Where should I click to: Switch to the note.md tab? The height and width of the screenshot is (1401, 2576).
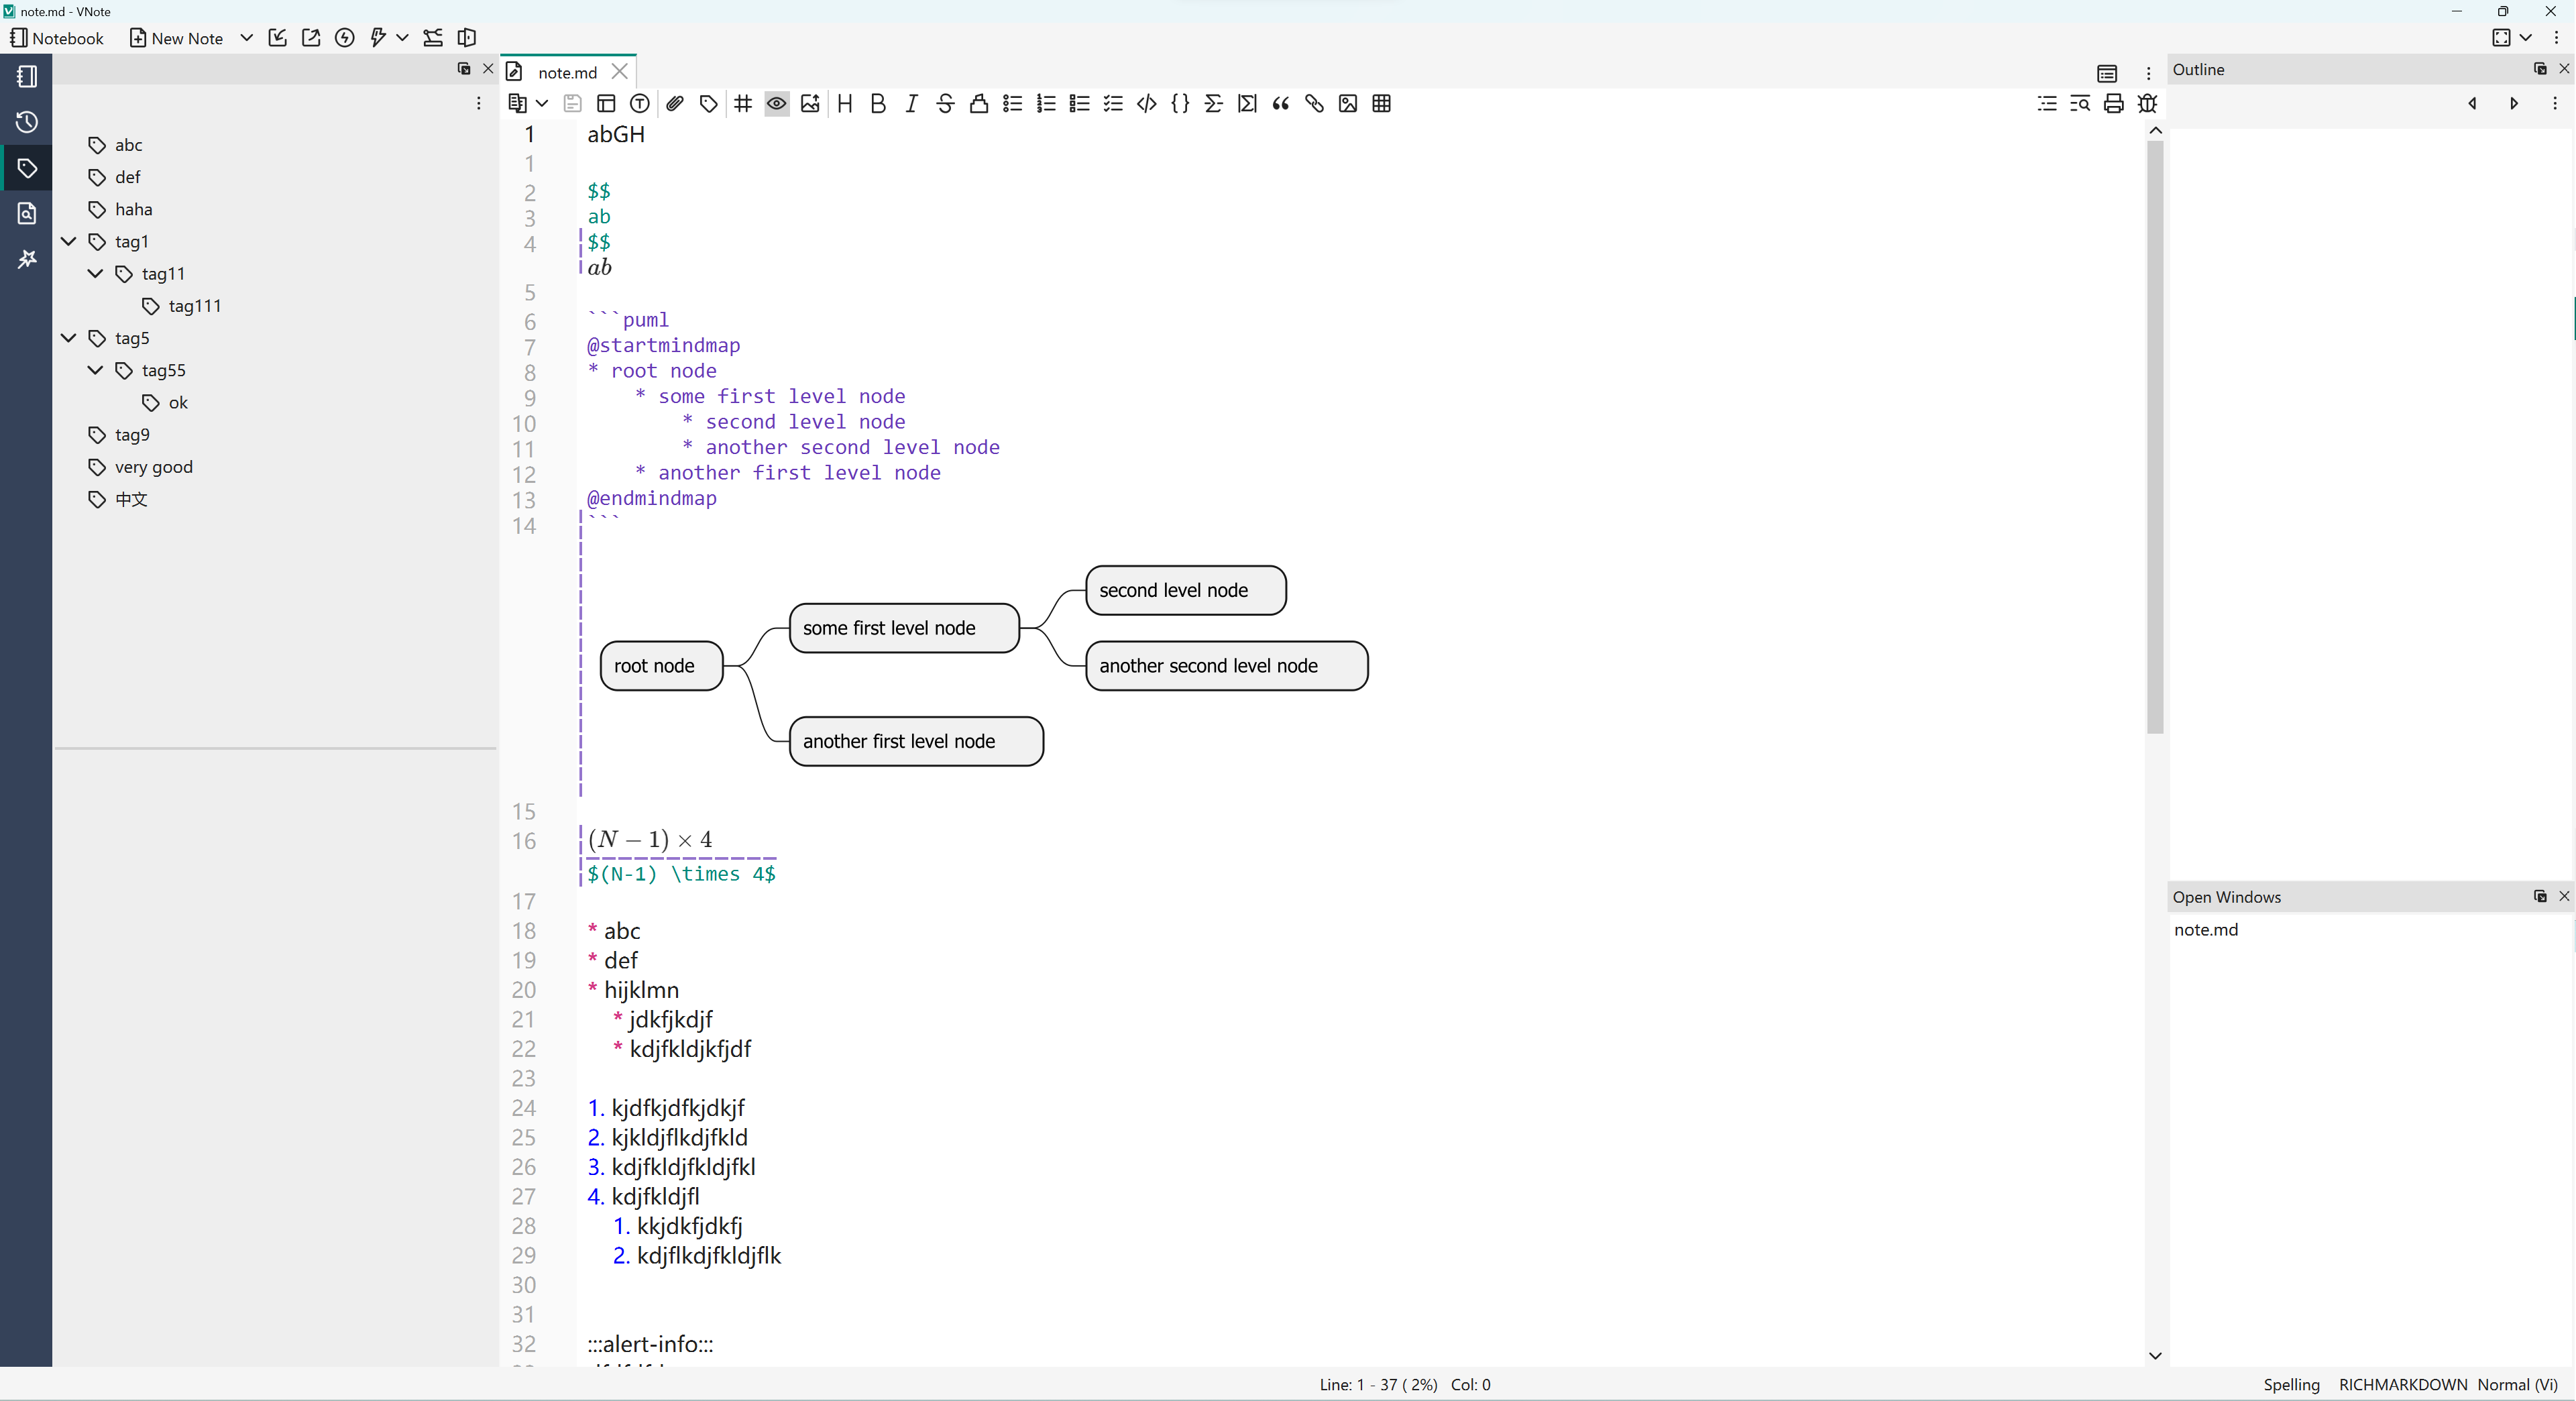coord(566,72)
